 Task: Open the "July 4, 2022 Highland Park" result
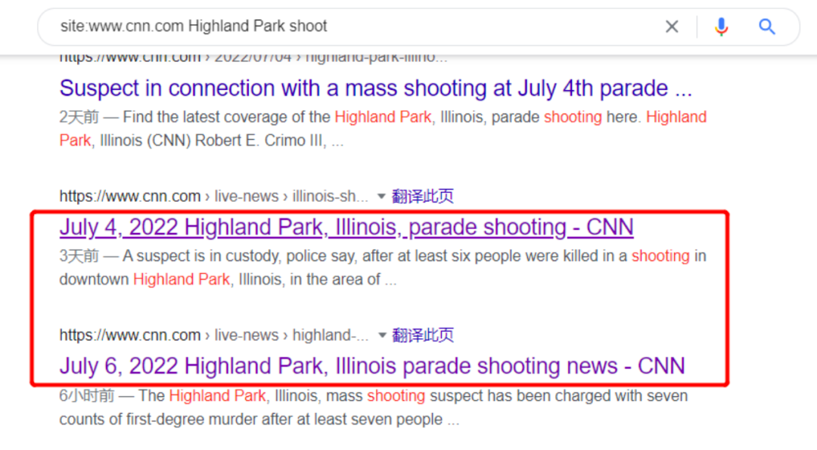(x=346, y=228)
